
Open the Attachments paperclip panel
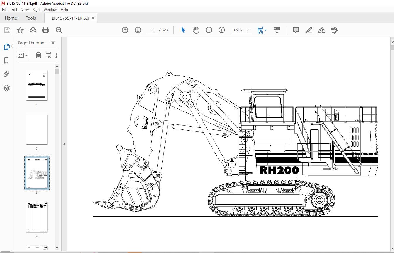6,74
